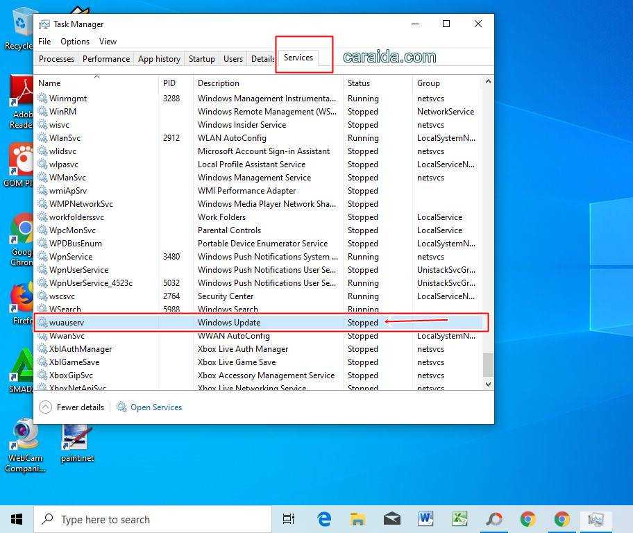Image resolution: width=633 pixels, height=533 pixels.
Task: Open the View menu
Action: click(x=108, y=42)
